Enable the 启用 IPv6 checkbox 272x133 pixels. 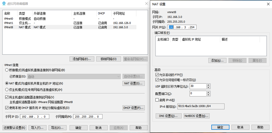click(157, 100)
